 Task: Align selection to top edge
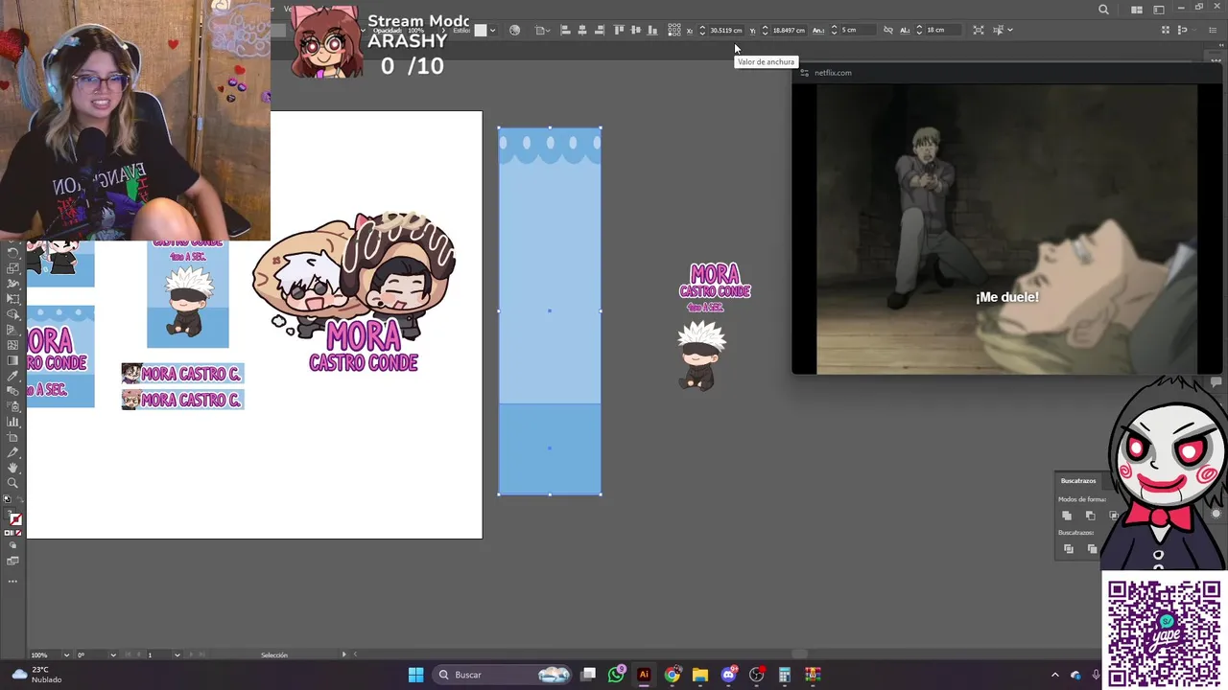point(618,30)
